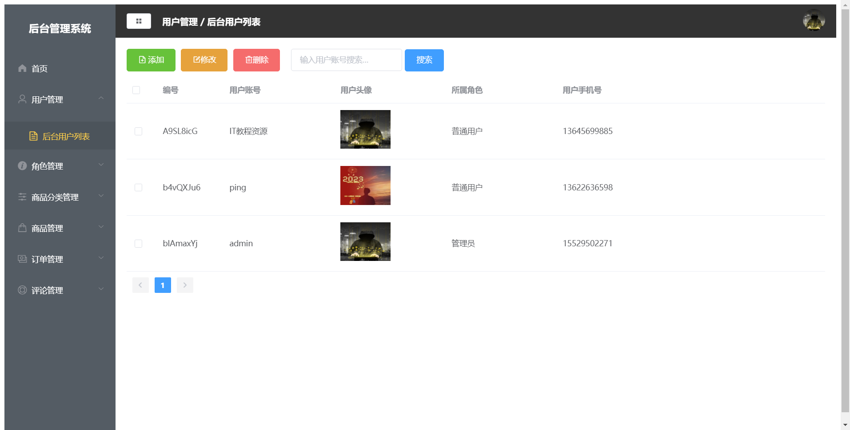
Task: Click the lifebuoy icon beside 评论管理
Action: coord(22,290)
